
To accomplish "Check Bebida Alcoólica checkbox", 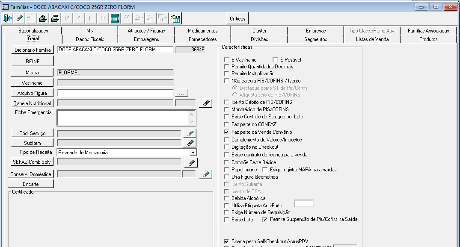I will pos(226,198).
